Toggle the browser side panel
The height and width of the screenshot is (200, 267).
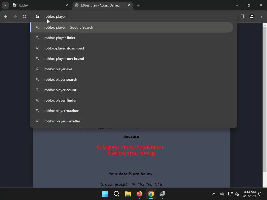pos(242,16)
